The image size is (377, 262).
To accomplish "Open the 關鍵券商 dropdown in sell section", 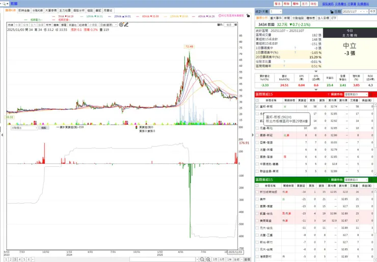I will point(356,180).
